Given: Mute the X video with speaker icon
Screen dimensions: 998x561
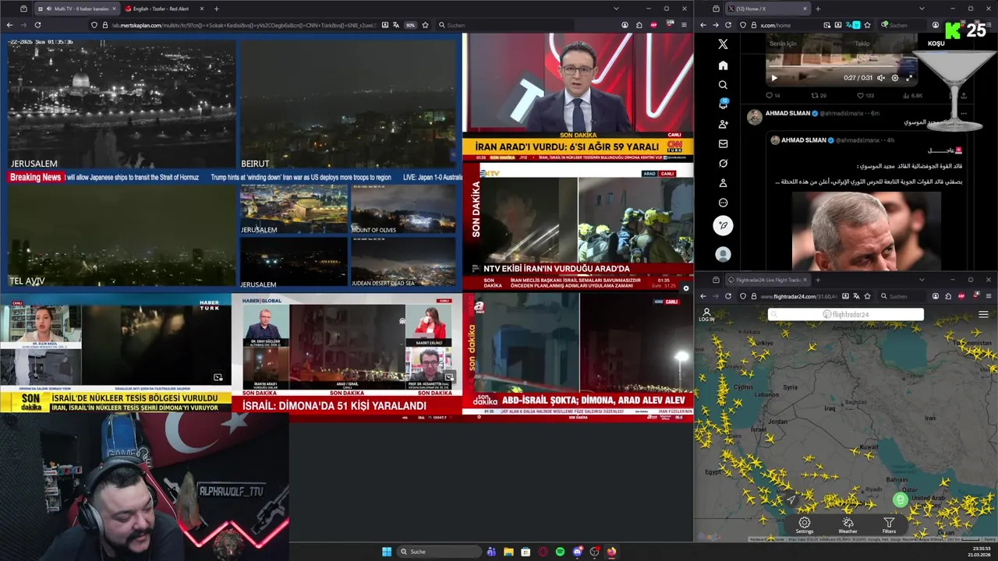Looking at the screenshot, I should (x=881, y=78).
